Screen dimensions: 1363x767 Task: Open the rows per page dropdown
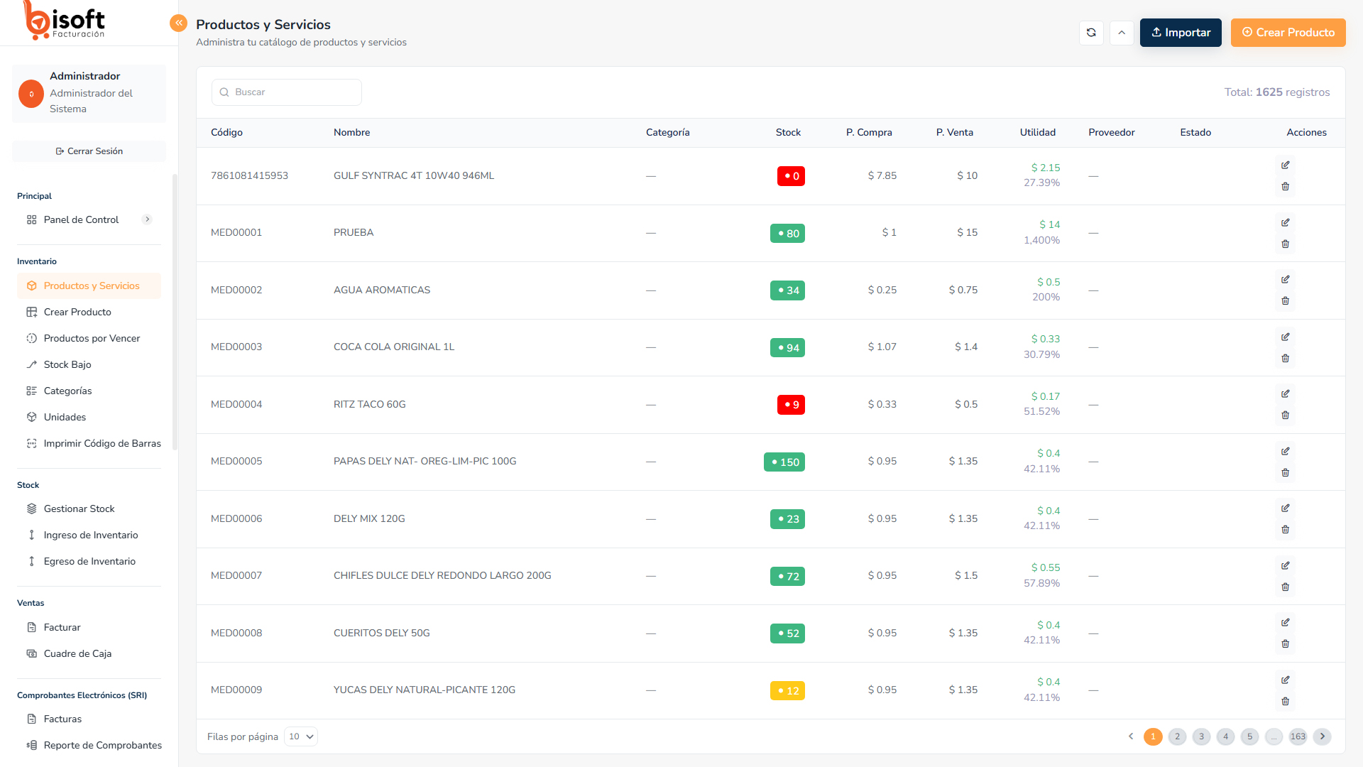pyautogui.click(x=301, y=736)
